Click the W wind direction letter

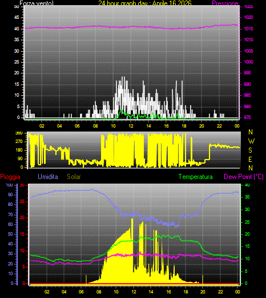pos(251,141)
